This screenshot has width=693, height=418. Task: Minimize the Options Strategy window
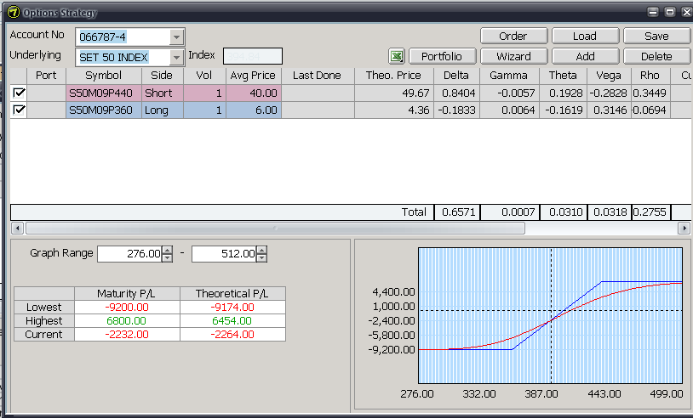[653, 12]
